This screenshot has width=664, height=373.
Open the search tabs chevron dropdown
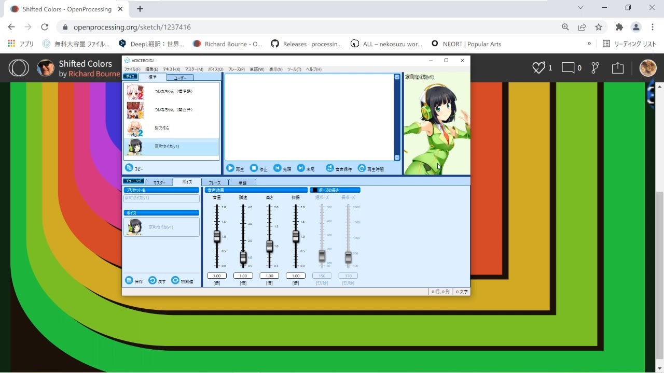pos(580,8)
